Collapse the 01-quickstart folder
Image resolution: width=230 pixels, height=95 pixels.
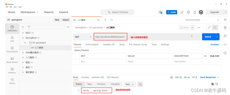[25, 43]
